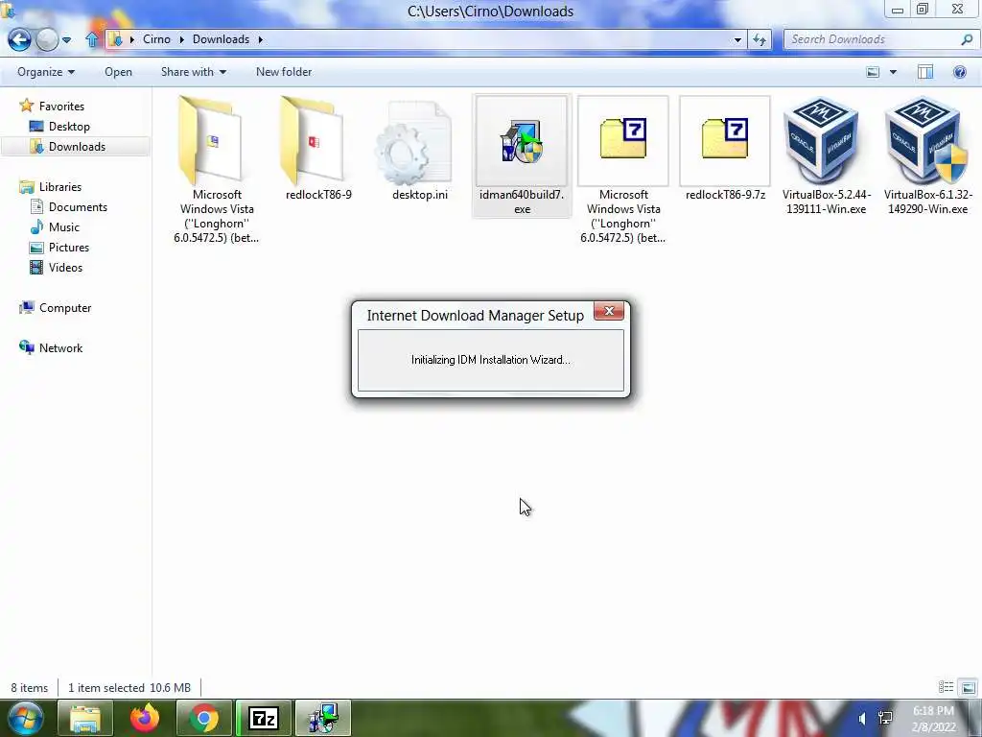Viewport: 982px width, 737px height.
Task: Click the Downloads breadcrumb in address bar
Action: click(222, 39)
